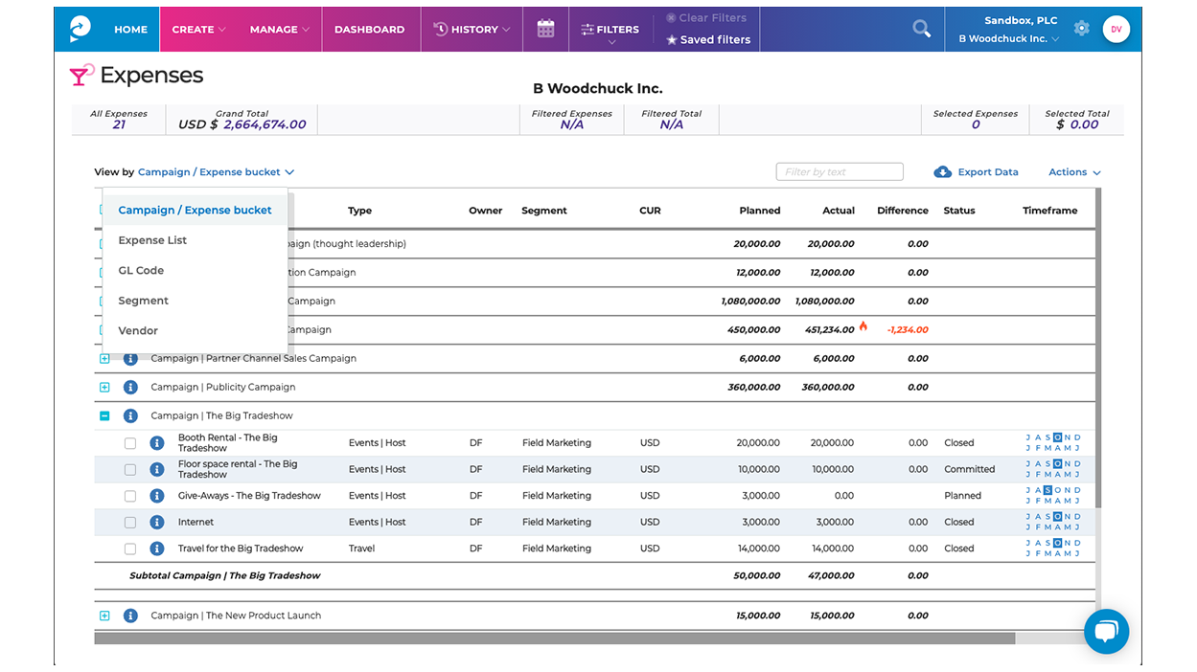
Task: Click the Filter by text input field
Action: (x=839, y=171)
